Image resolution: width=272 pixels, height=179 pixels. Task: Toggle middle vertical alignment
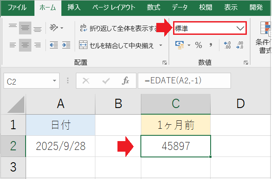coord(25,28)
